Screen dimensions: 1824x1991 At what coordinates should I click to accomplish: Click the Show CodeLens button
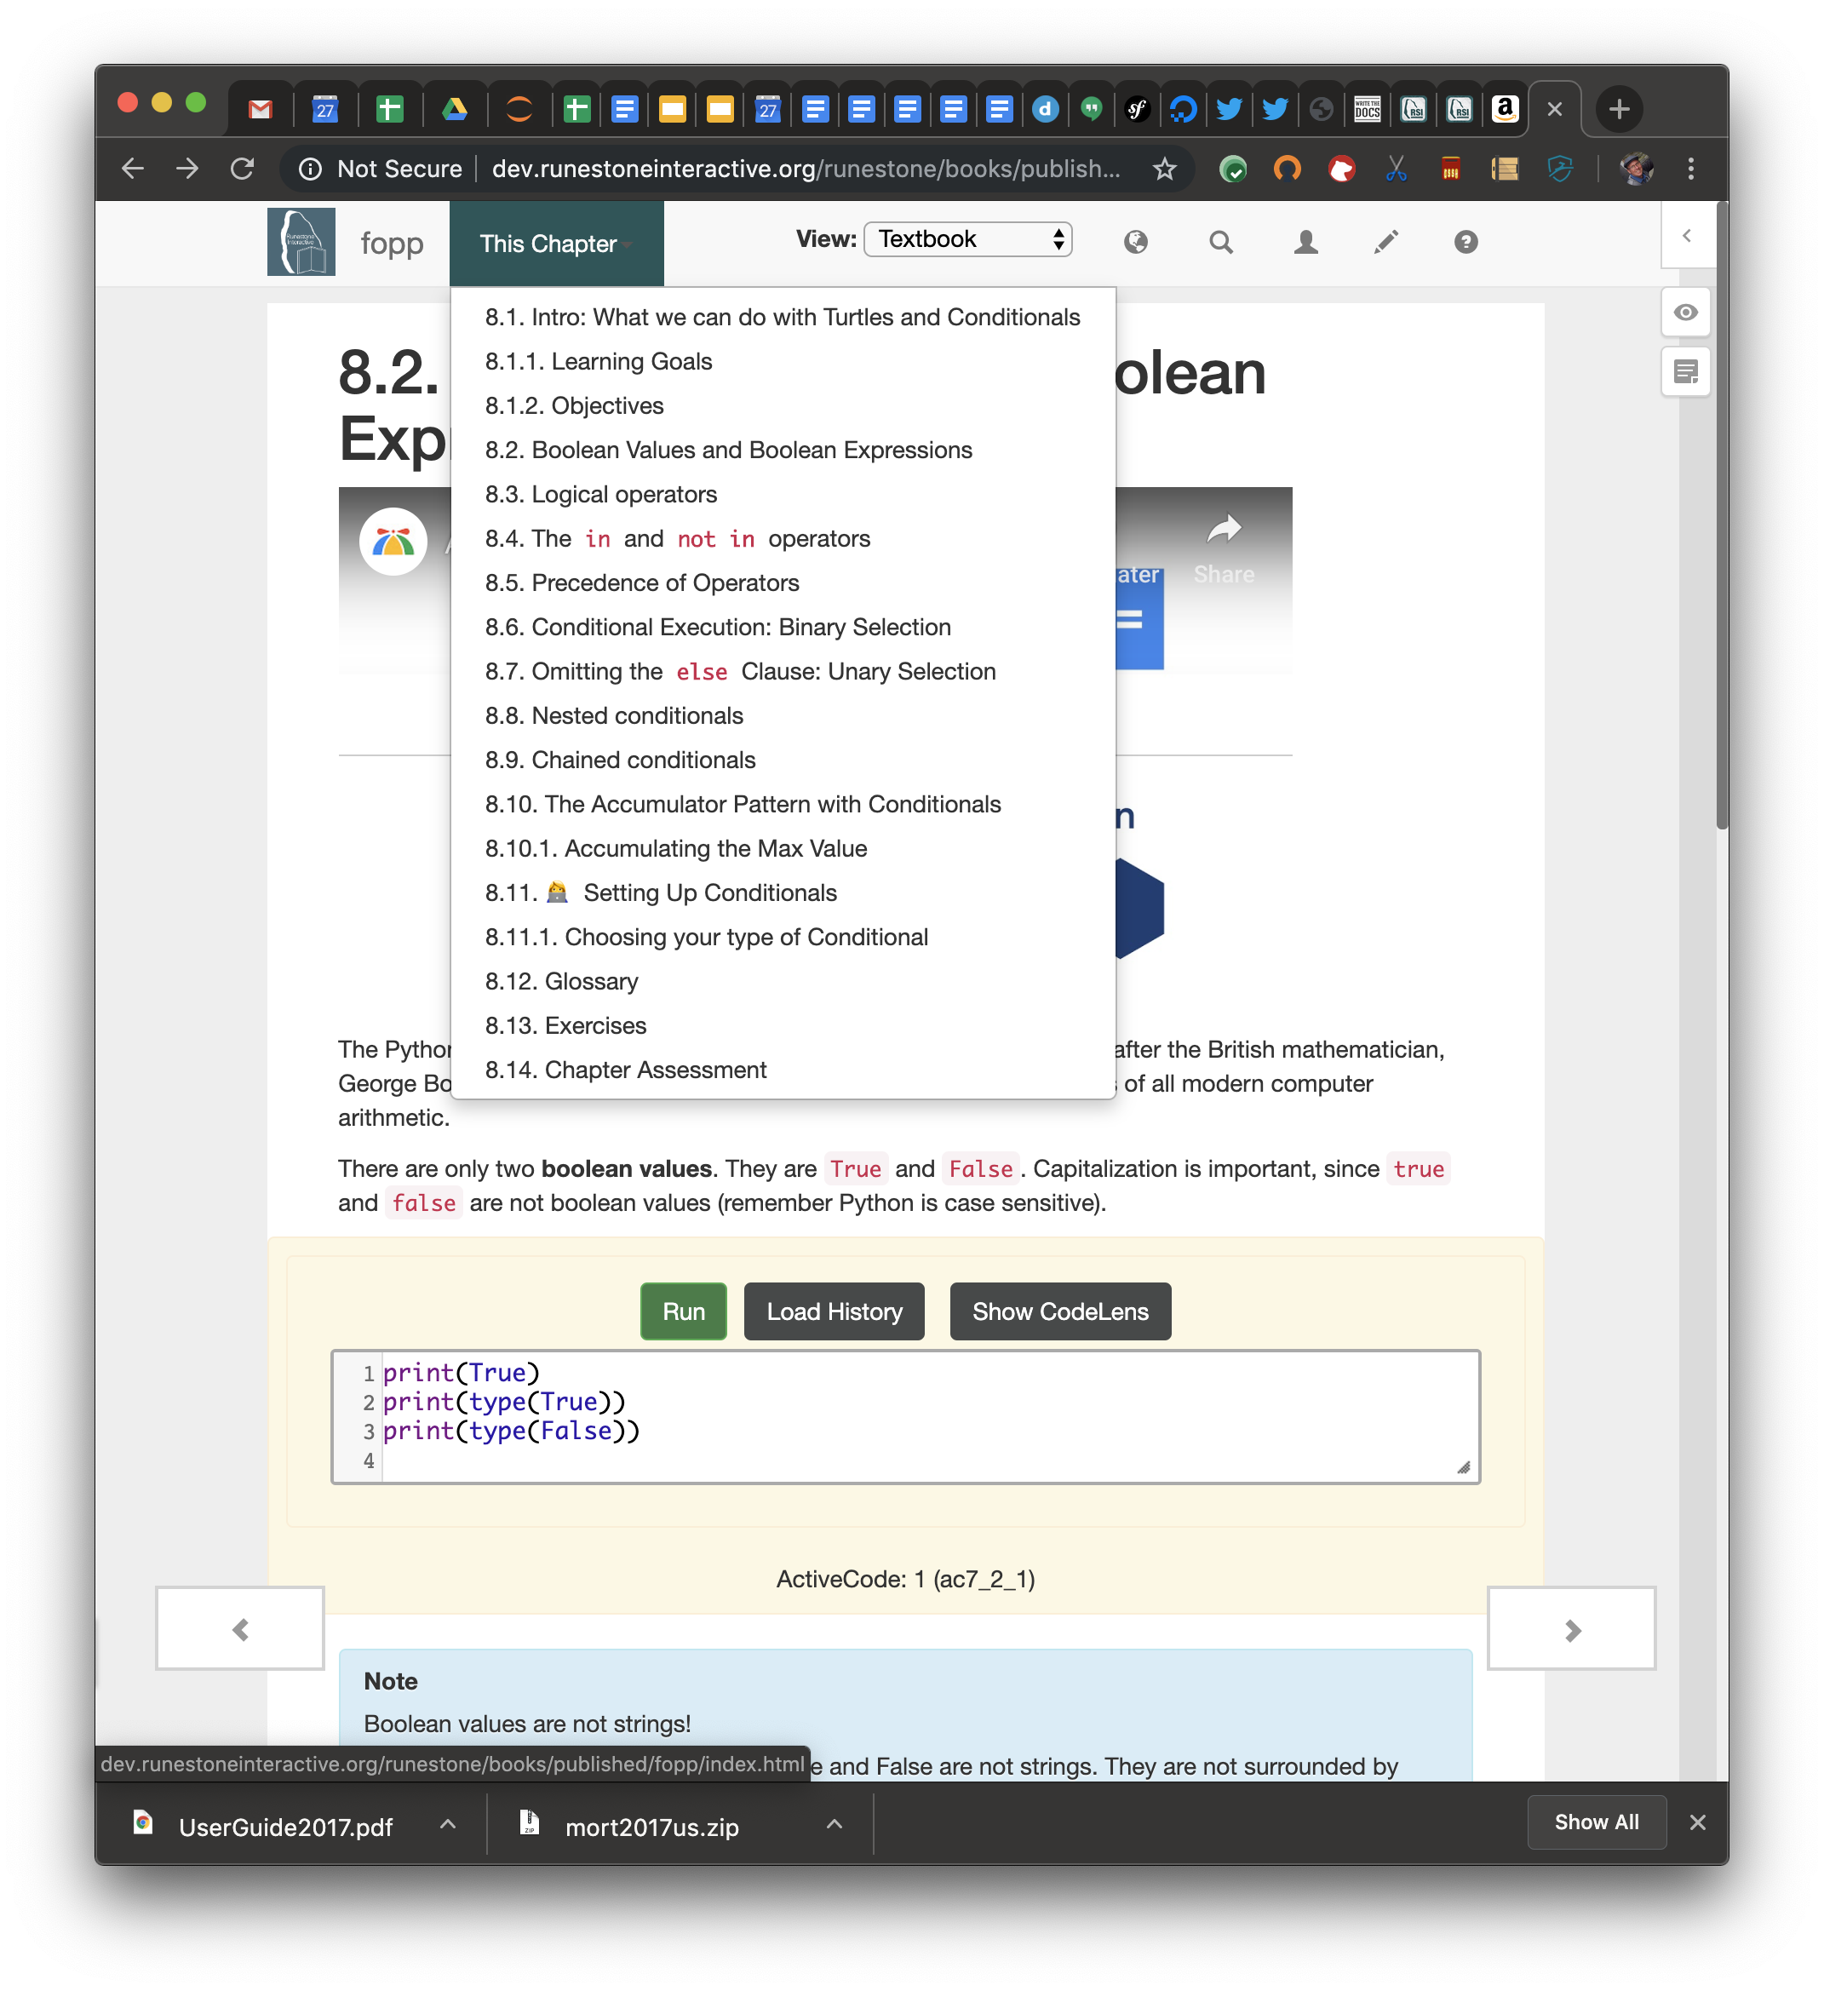pos(1059,1311)
